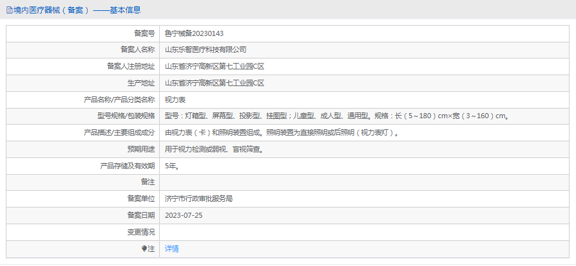Click the document icon beside the page title
This screenshot has width=576, height=266.
pos(8,10)
